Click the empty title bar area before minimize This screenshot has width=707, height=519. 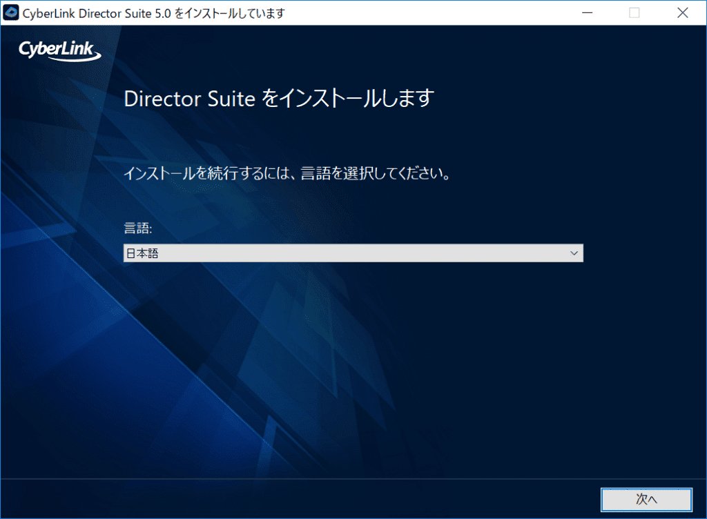428,13
